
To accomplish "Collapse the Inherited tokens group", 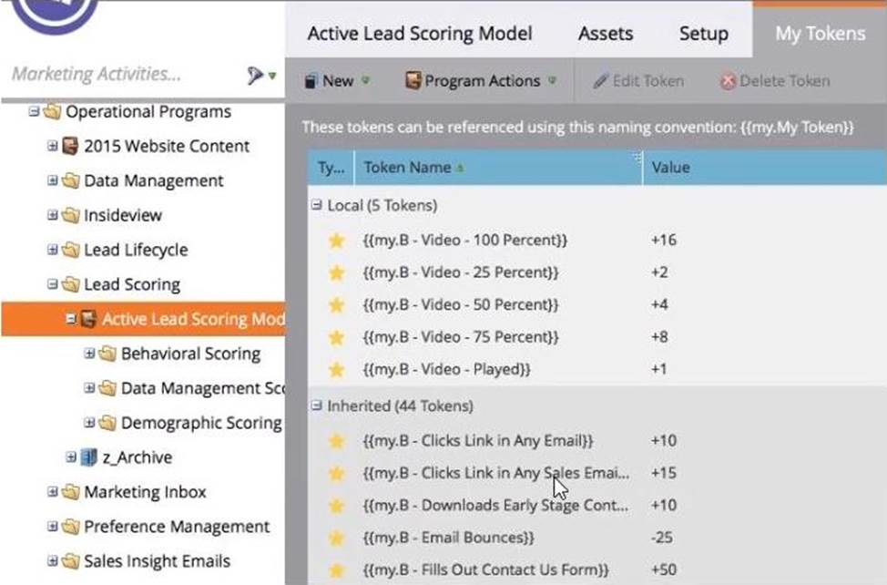I will pyautogui.click(x=316, y=406).
